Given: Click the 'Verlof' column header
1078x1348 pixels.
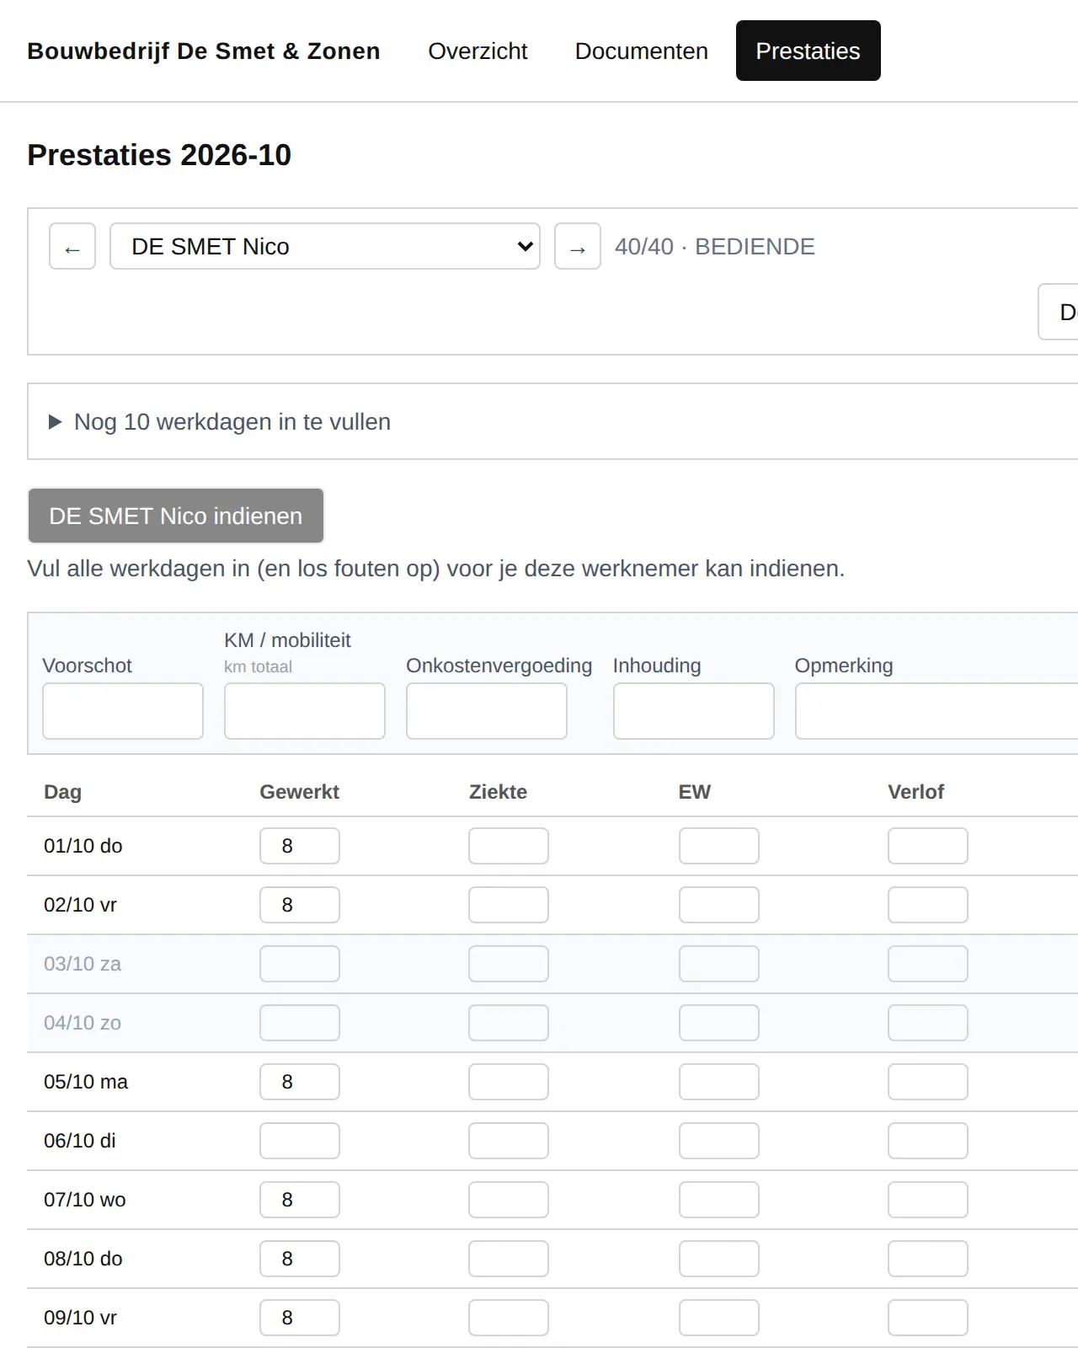Looking at the screenshot, I should (x=916, y=792).
